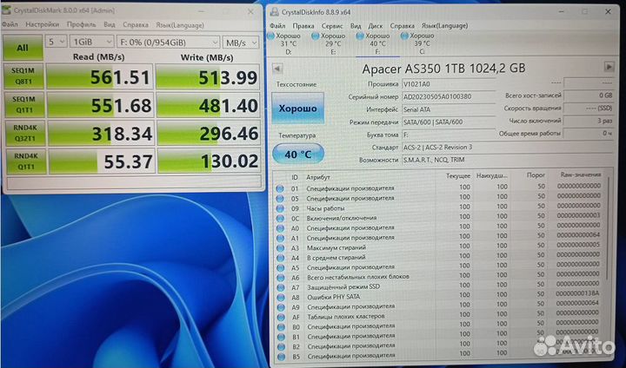Open Сервис menu in CrystalDiskInfo

(332, 26)
